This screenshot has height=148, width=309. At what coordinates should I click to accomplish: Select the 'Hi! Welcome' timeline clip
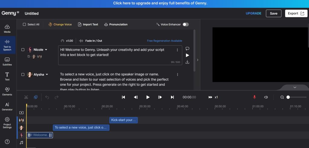click(40, 135)
